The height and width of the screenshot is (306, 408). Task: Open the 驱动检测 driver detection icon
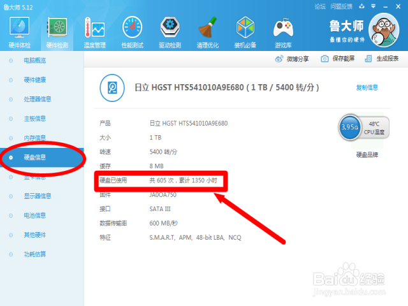click(170, 33)
